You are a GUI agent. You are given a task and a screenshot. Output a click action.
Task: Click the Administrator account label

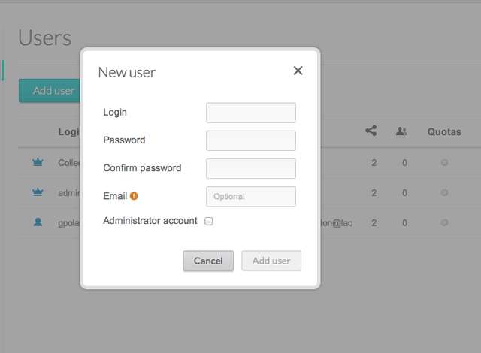(x=150, y=221)
